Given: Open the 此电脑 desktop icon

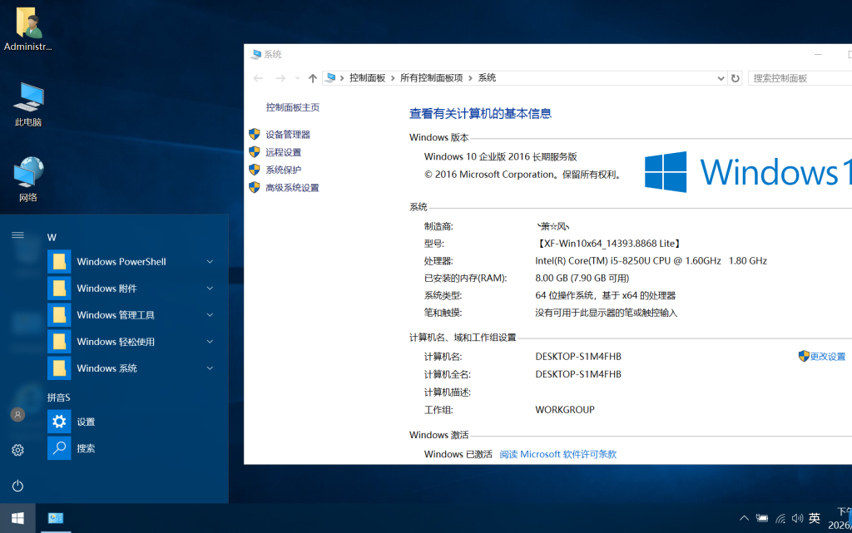Looking at the screenshot, I should [x=28, y=104].
